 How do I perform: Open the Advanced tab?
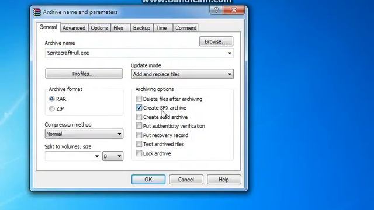click(74, 28)
